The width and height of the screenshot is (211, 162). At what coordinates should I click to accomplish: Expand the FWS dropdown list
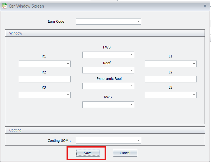coord(131,55)
